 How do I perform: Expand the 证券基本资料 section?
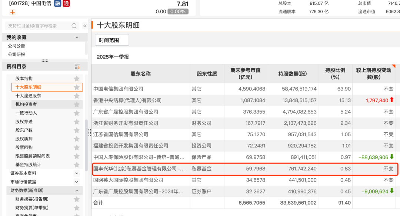[x=77, y=173]
